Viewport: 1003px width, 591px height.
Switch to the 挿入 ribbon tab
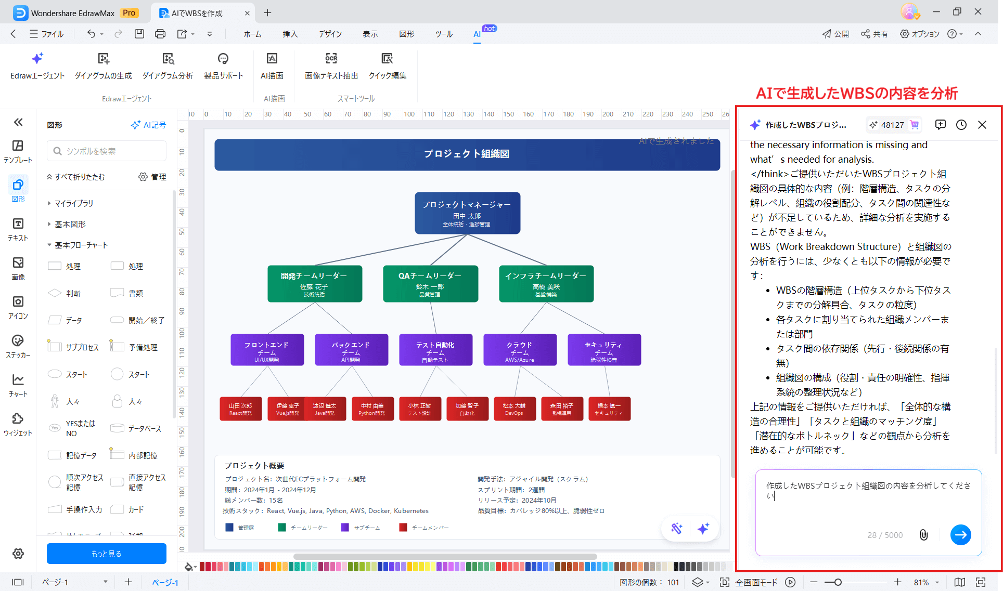[290, 34]
